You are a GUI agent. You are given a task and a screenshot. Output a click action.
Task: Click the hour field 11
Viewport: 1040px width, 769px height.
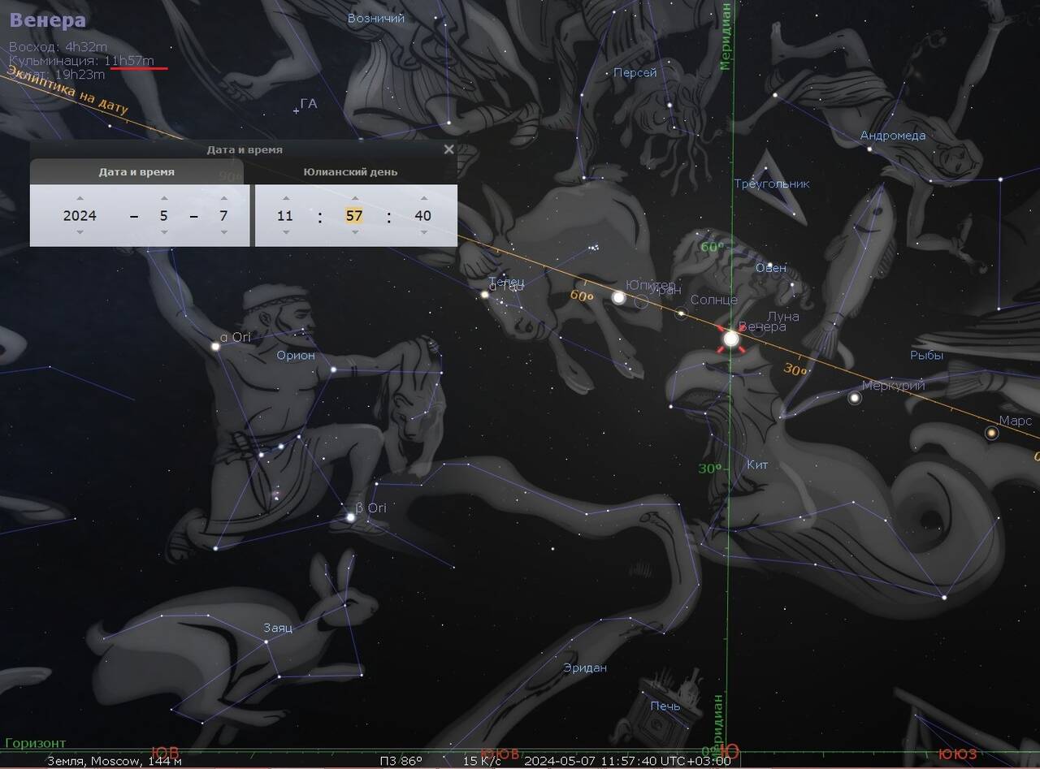pyautogui.click(x=285, y=215)
